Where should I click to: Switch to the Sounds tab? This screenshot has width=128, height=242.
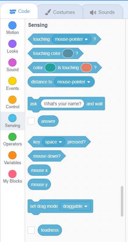click(102, 12)
